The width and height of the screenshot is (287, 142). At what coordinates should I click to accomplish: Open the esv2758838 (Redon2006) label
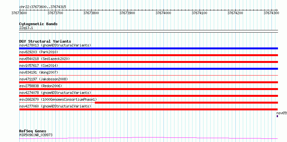(41, 86)
